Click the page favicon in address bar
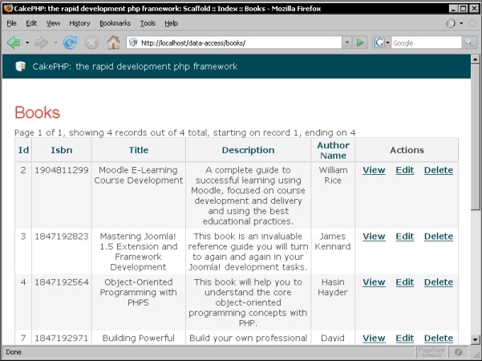The image size is (482, 361). (133, 43)
